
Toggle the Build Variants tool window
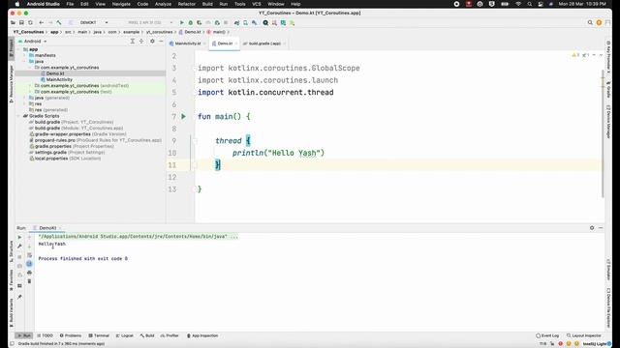[11, 312]
